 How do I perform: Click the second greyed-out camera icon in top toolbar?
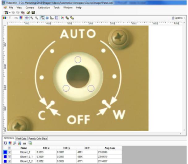click(x=18, y=13)
